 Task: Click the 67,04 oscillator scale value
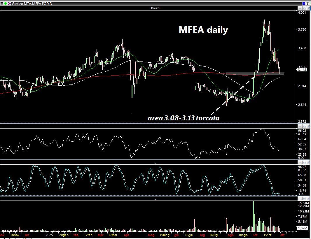point(302,139)
